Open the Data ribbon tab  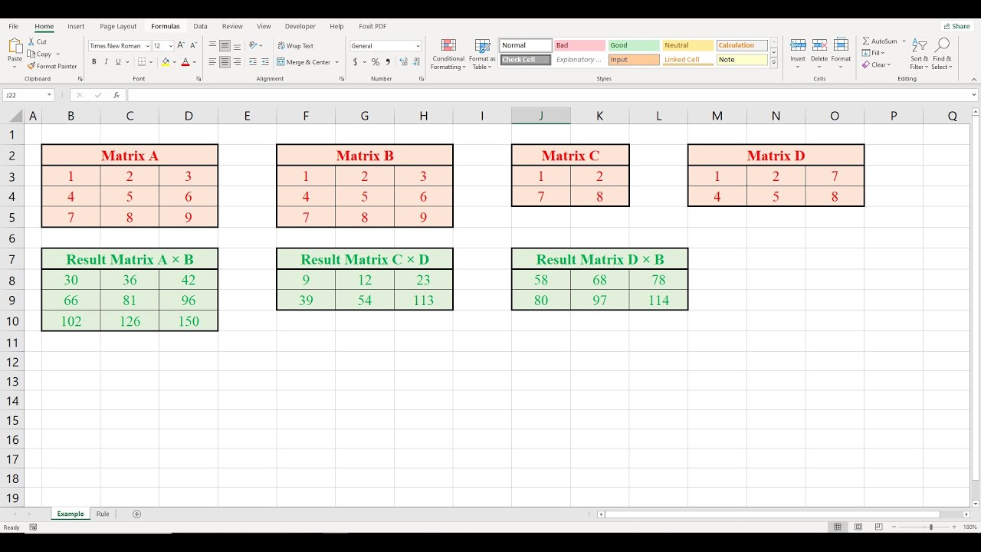click(200, 26)
